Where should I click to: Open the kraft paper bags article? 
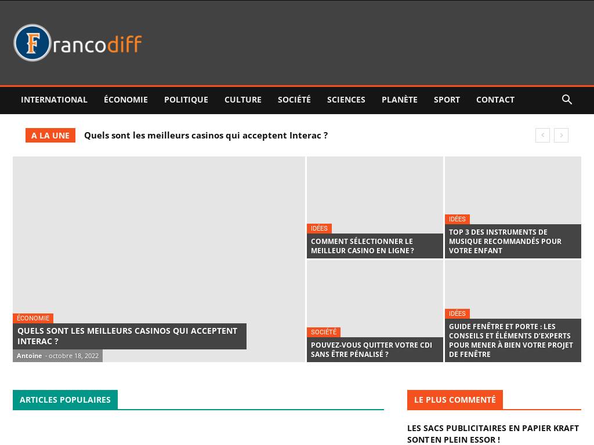click(x=492, y=433)
